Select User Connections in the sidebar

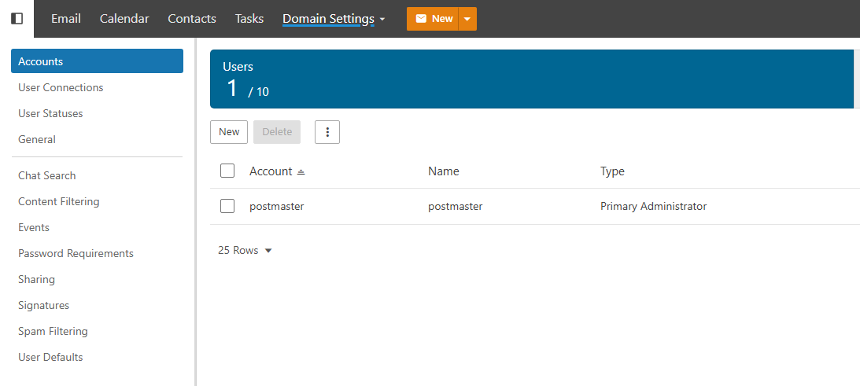click(x=61, y=87)
